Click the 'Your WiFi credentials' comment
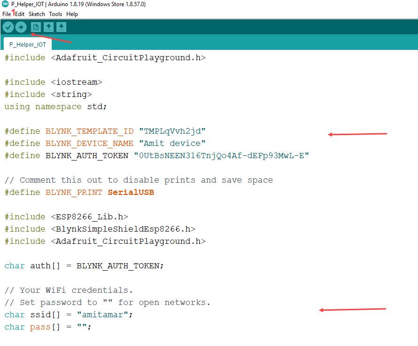The width and height of the screenshot is (418, 346). (x=69, y=290)
